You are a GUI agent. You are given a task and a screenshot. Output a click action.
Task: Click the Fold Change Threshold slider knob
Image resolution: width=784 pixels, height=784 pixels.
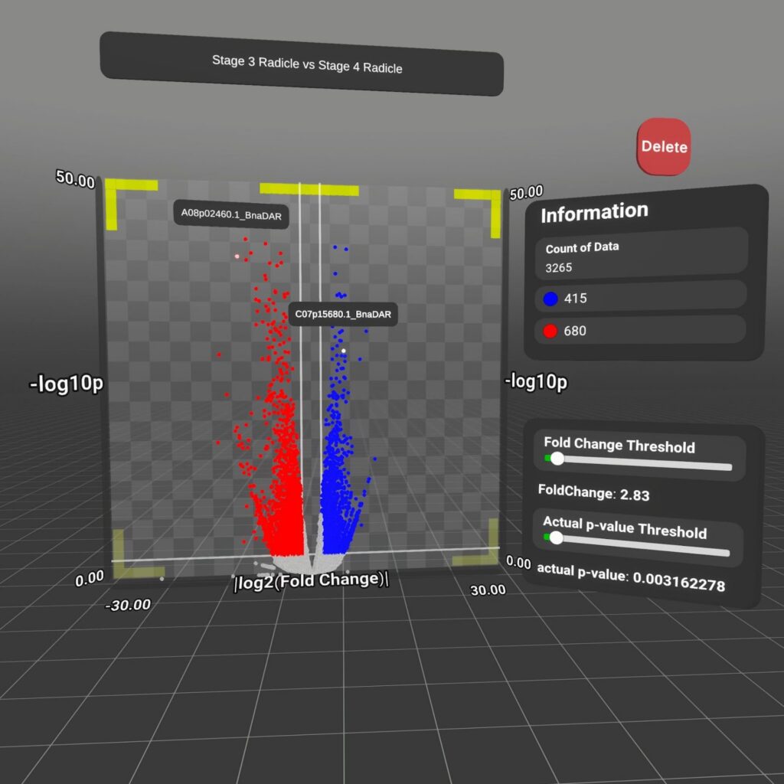pos(557,458)
